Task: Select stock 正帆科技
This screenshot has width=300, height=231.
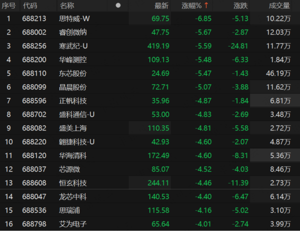Action: point(72,100)
